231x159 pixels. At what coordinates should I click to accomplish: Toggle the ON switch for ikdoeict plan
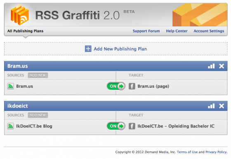(116, 126)
